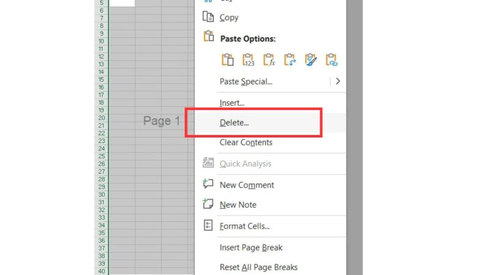Viewport: 489px width, 275px height.
Task: Click the Copy icon in context menu
Action: point(208,17)
